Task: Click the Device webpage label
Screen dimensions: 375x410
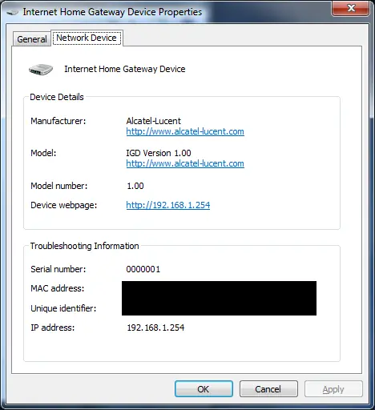Action: 64,205
